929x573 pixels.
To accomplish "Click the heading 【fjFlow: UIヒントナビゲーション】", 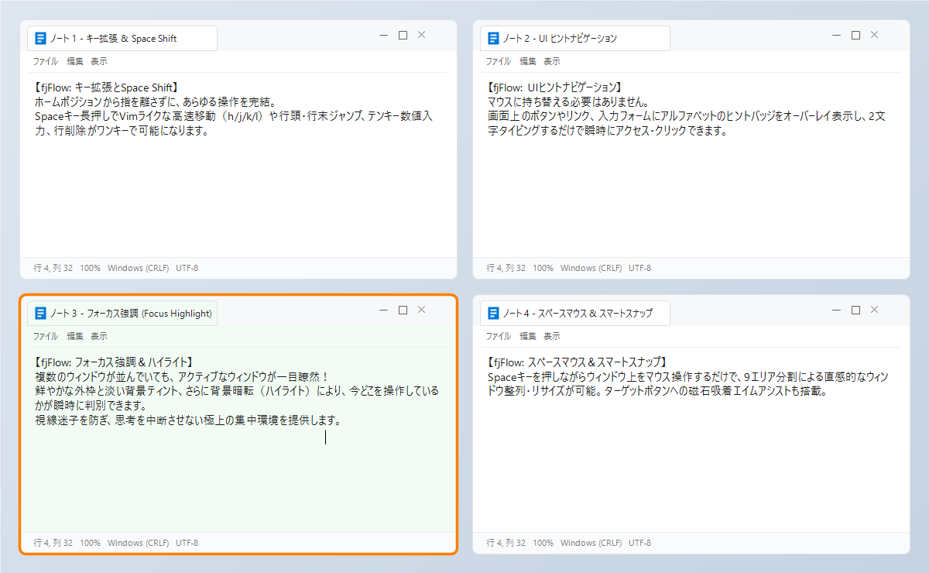I will (x=555, y=87).
